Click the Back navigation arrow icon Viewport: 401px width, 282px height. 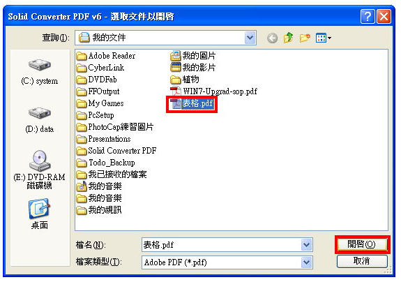tap(272, 38)
